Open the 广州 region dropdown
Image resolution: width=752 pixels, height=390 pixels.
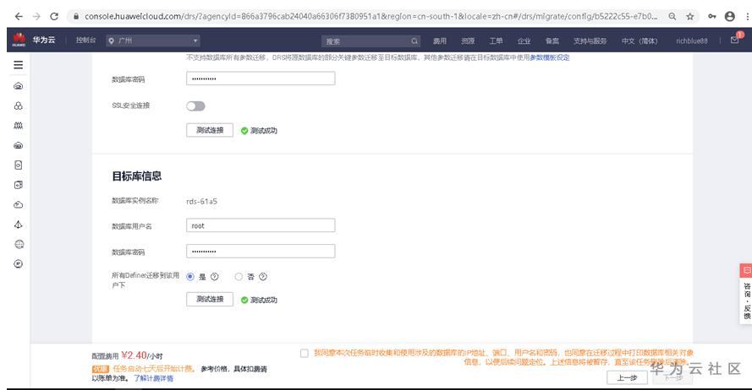coord(153,41)
